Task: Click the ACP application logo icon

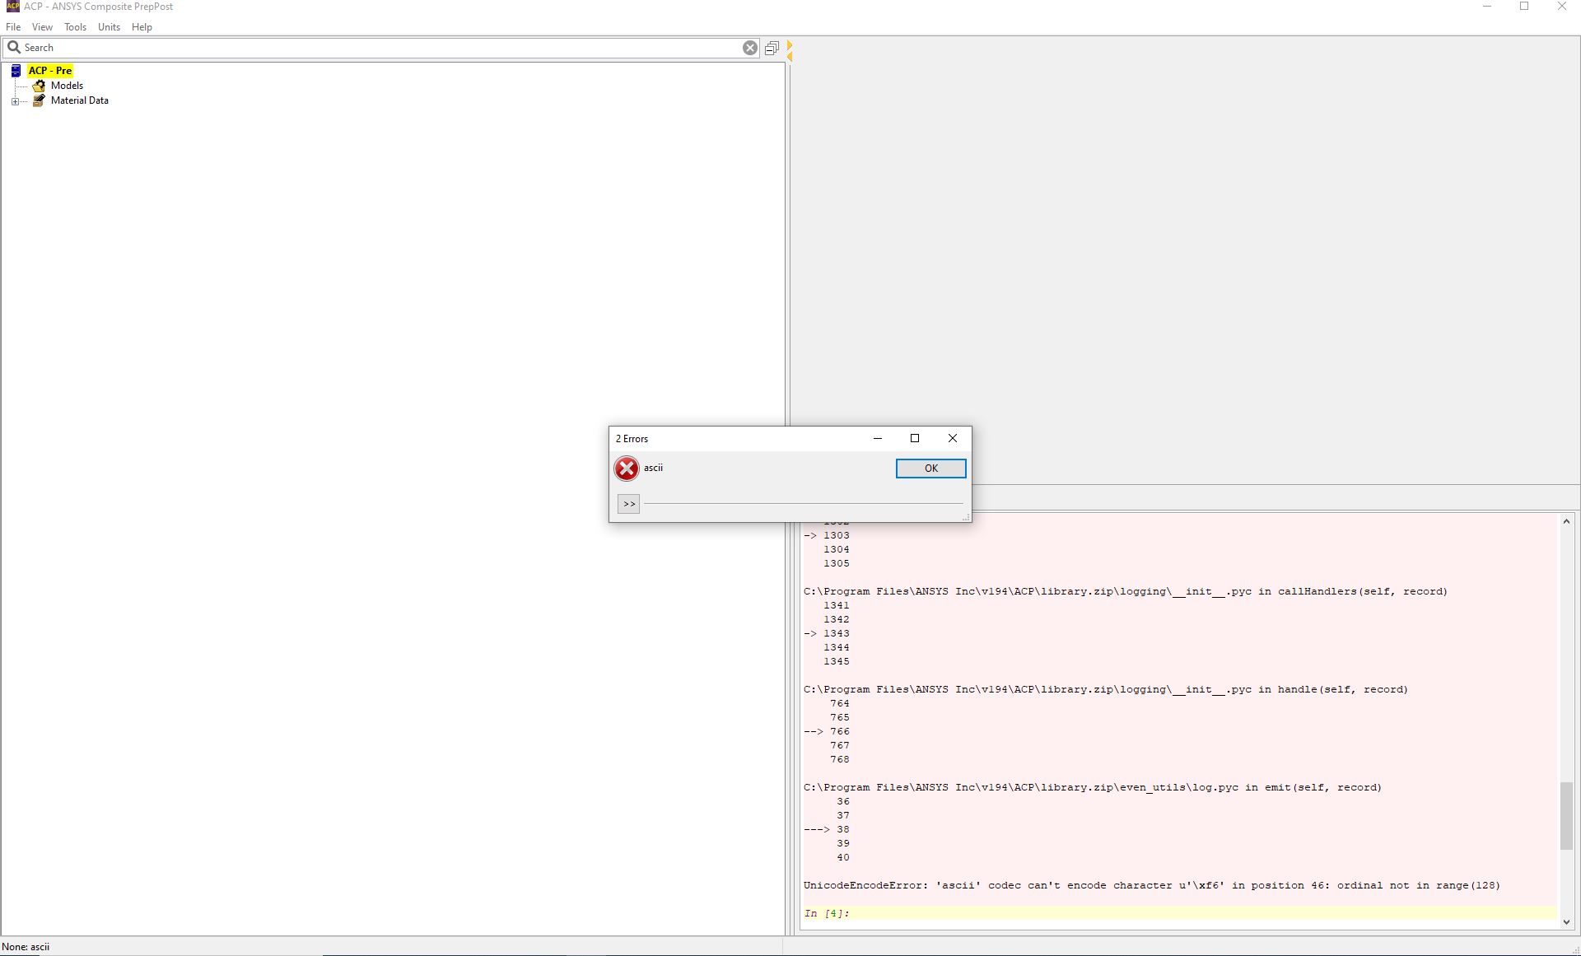Action: coord(12,6)
